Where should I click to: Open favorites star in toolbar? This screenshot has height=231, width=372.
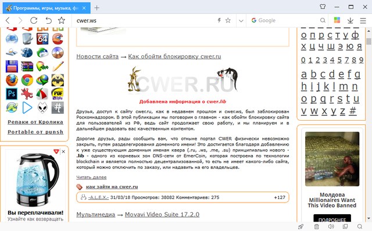tap(62, 20)
